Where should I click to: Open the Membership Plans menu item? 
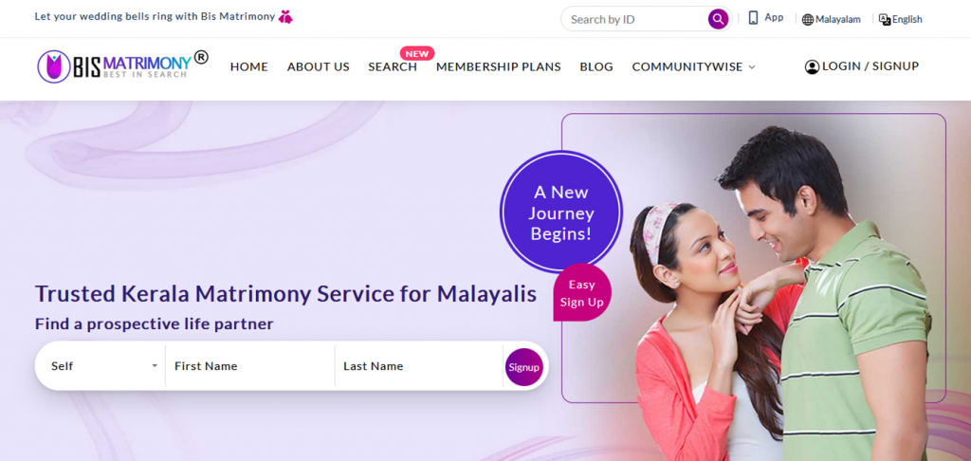tap(499, 67)
